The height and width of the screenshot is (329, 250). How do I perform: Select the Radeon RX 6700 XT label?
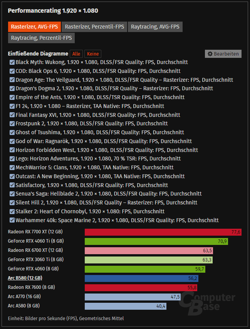[35, 250]
